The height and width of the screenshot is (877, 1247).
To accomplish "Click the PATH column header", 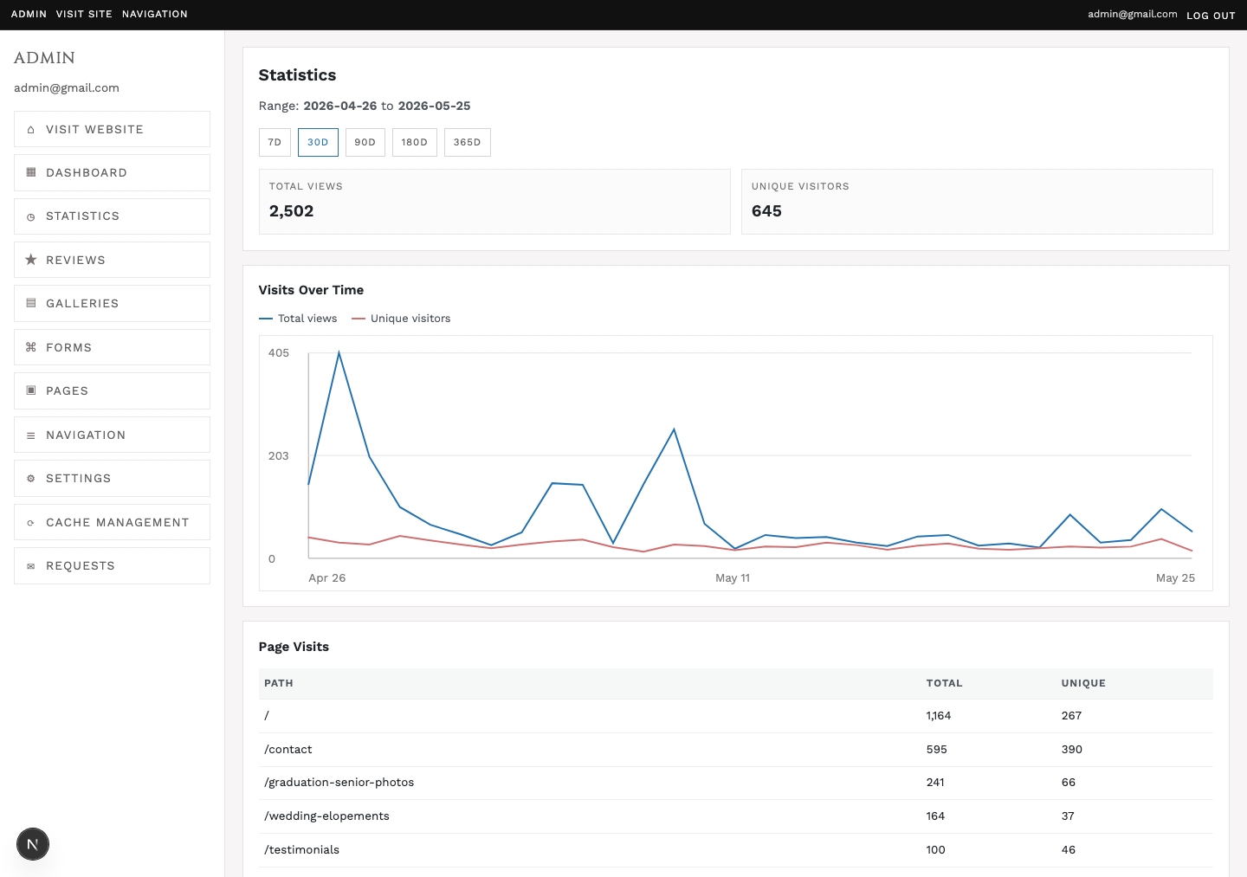I will [279, 683].
